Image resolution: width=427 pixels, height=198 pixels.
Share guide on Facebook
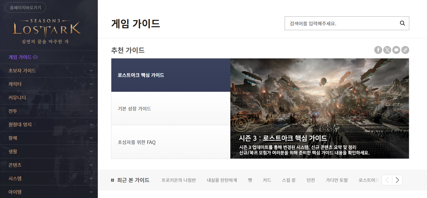pos(378,50)
